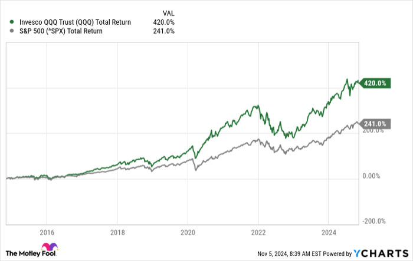413x261 pixels.
Task: Click the 2020 x-axis label
Action: [188, 233]
